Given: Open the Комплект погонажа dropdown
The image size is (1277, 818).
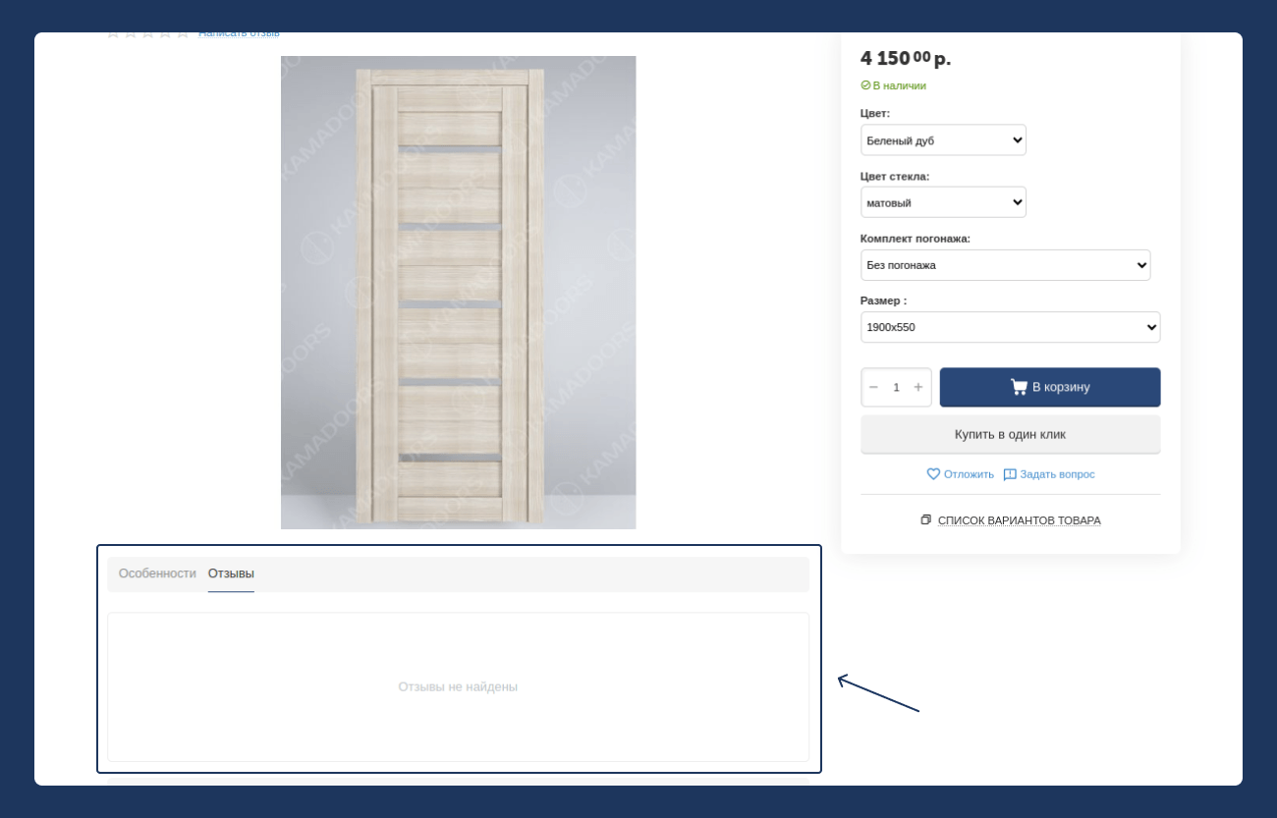Looking at the screenshot, I should tap(1006, 265).
